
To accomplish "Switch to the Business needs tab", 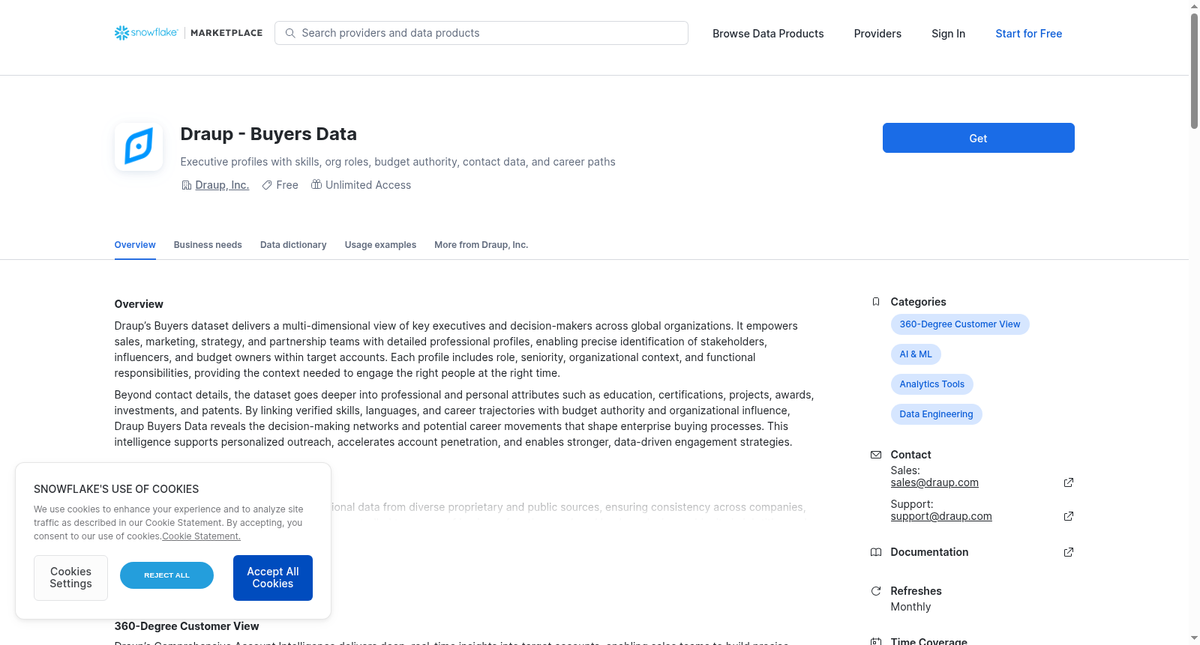I will pos(208,245).
